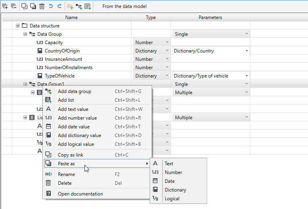The width and height of the screenshot is (308, 209).
Task: Open the NumberOfInstallments type dropdown
Action: [152, 67]
